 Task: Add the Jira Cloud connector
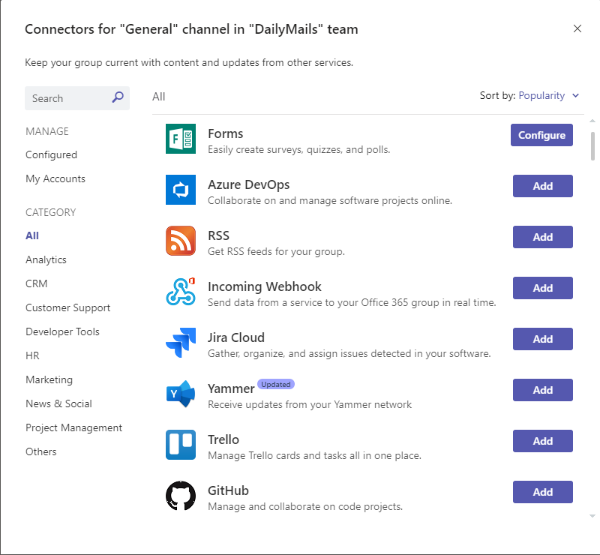click(x=542, y=339)
